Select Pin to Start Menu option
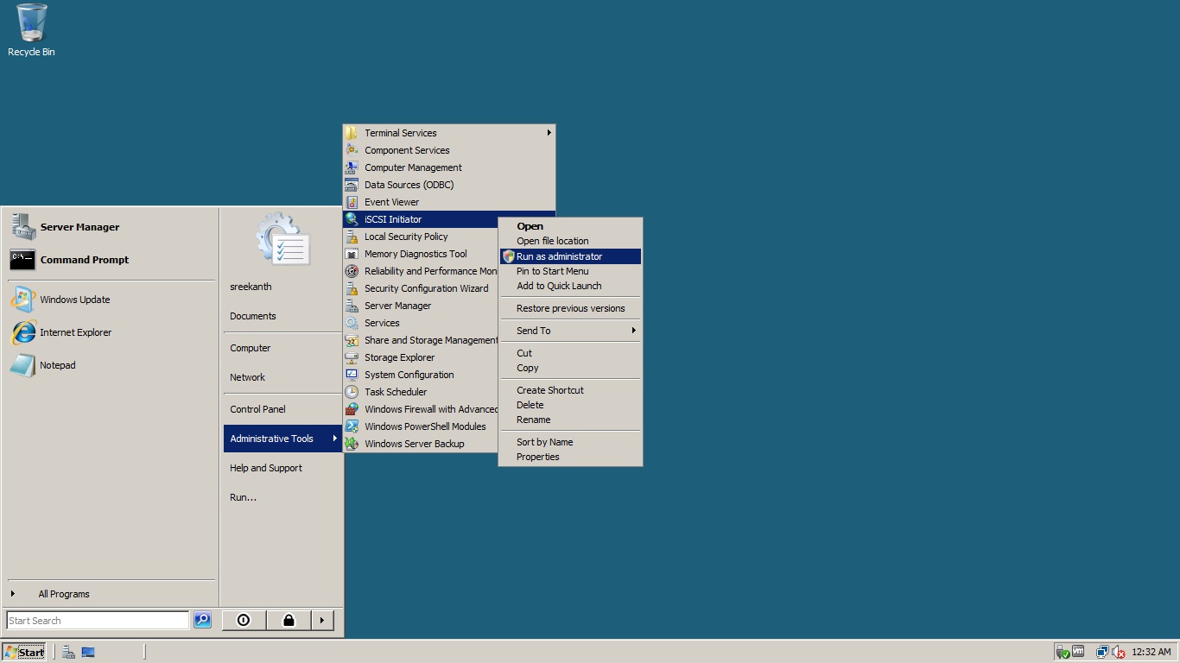 coord(552,271)
